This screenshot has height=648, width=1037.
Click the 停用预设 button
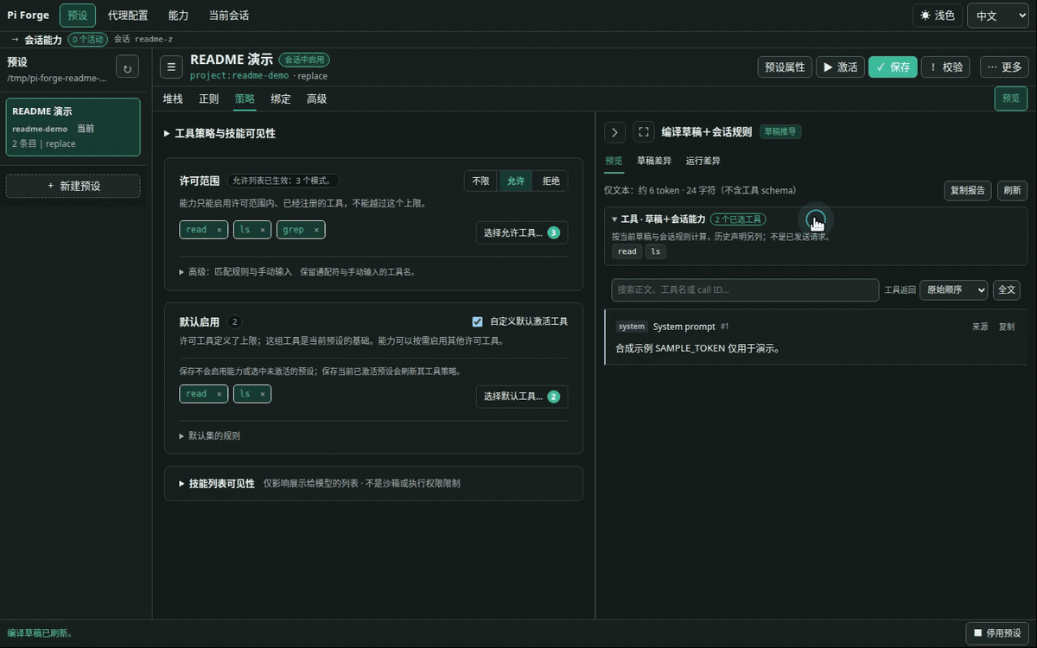pyautogui.click(x=997, y=633)
